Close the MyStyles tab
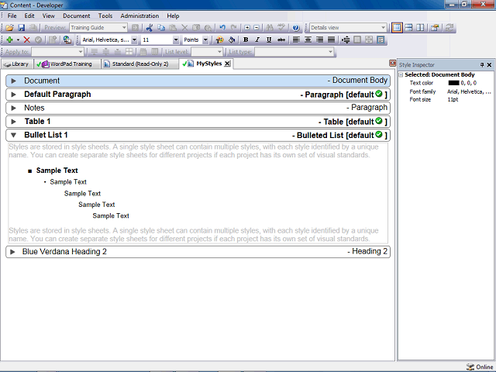Image resolution: width=496 pixels, height=372 pixels. 227,64
